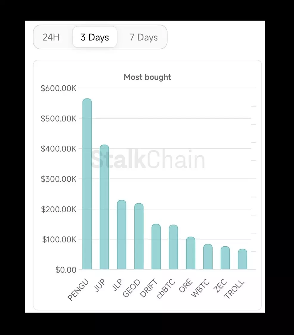Click the GEOD bar
Image resolution: width=294 pixels, height=335 pixels.
[139, 236]
